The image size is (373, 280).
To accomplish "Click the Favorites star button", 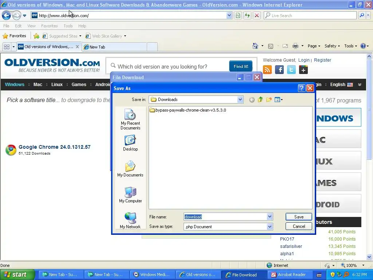I will [14, 36].
